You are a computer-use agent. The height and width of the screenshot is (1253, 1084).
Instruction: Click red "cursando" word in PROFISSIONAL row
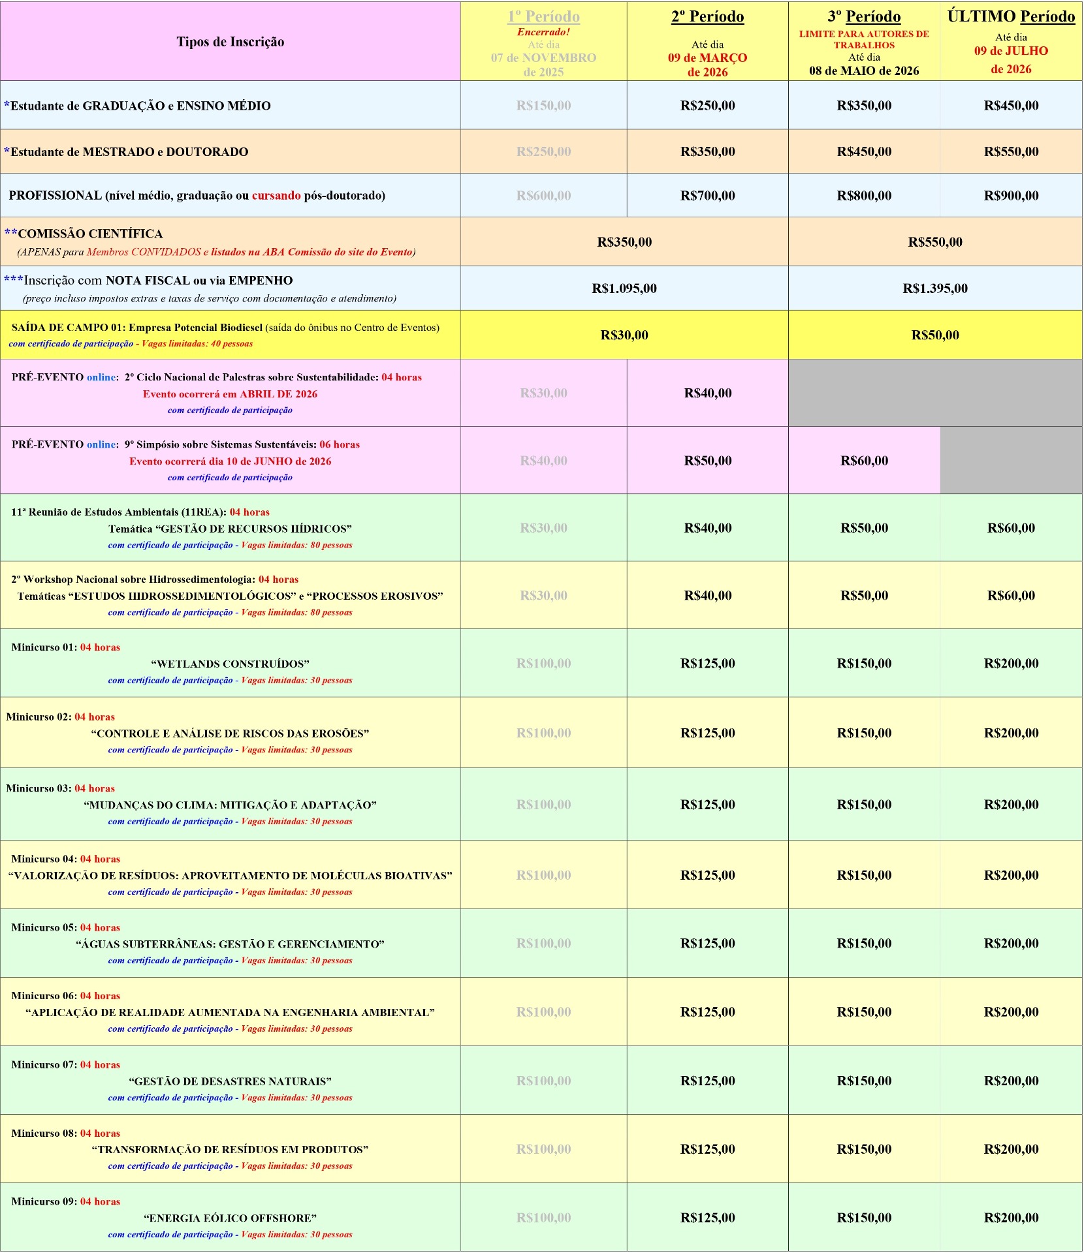[276, 196]
